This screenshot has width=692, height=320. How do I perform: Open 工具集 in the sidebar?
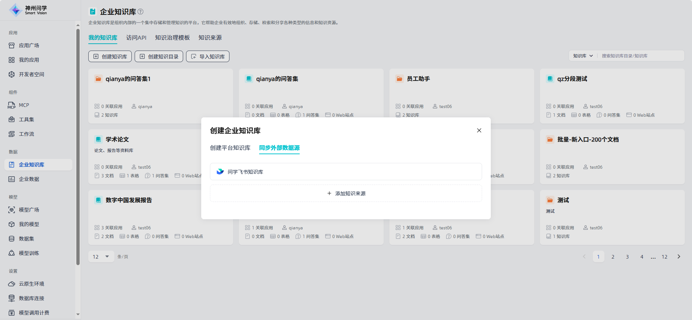[x=26, y=120]
